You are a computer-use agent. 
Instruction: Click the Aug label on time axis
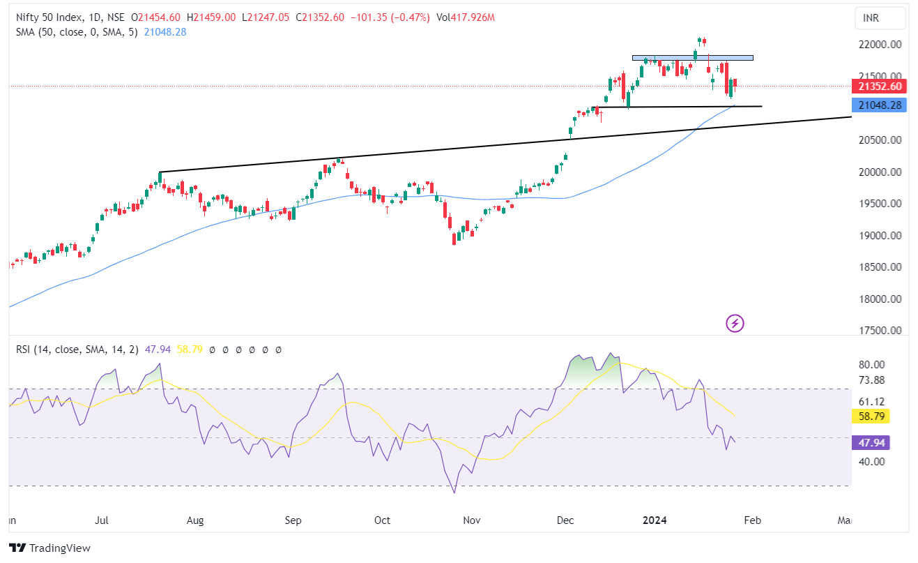tap(195, 520)
